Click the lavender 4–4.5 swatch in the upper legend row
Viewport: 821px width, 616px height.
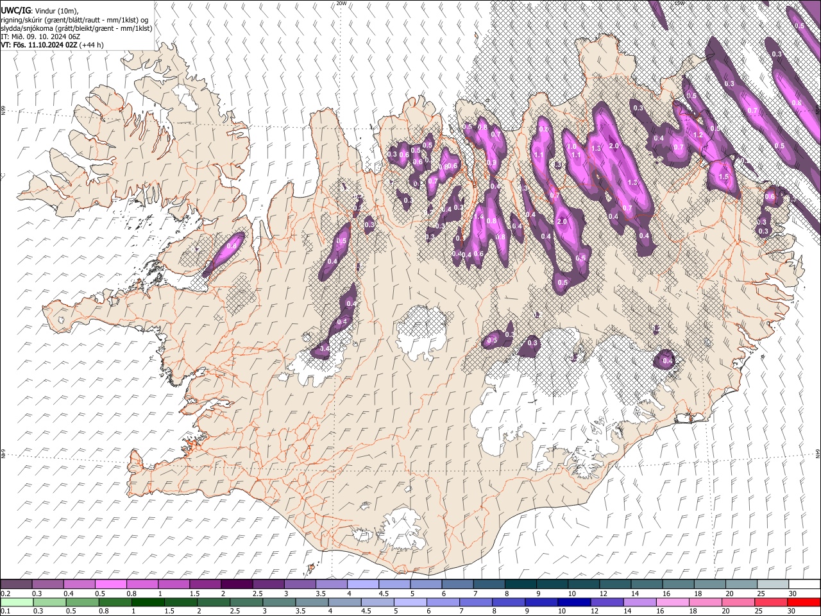tap(363, 584)
